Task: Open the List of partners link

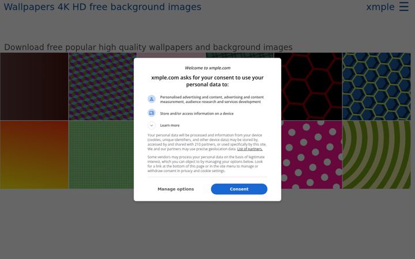Action: [x=250, y=149]
